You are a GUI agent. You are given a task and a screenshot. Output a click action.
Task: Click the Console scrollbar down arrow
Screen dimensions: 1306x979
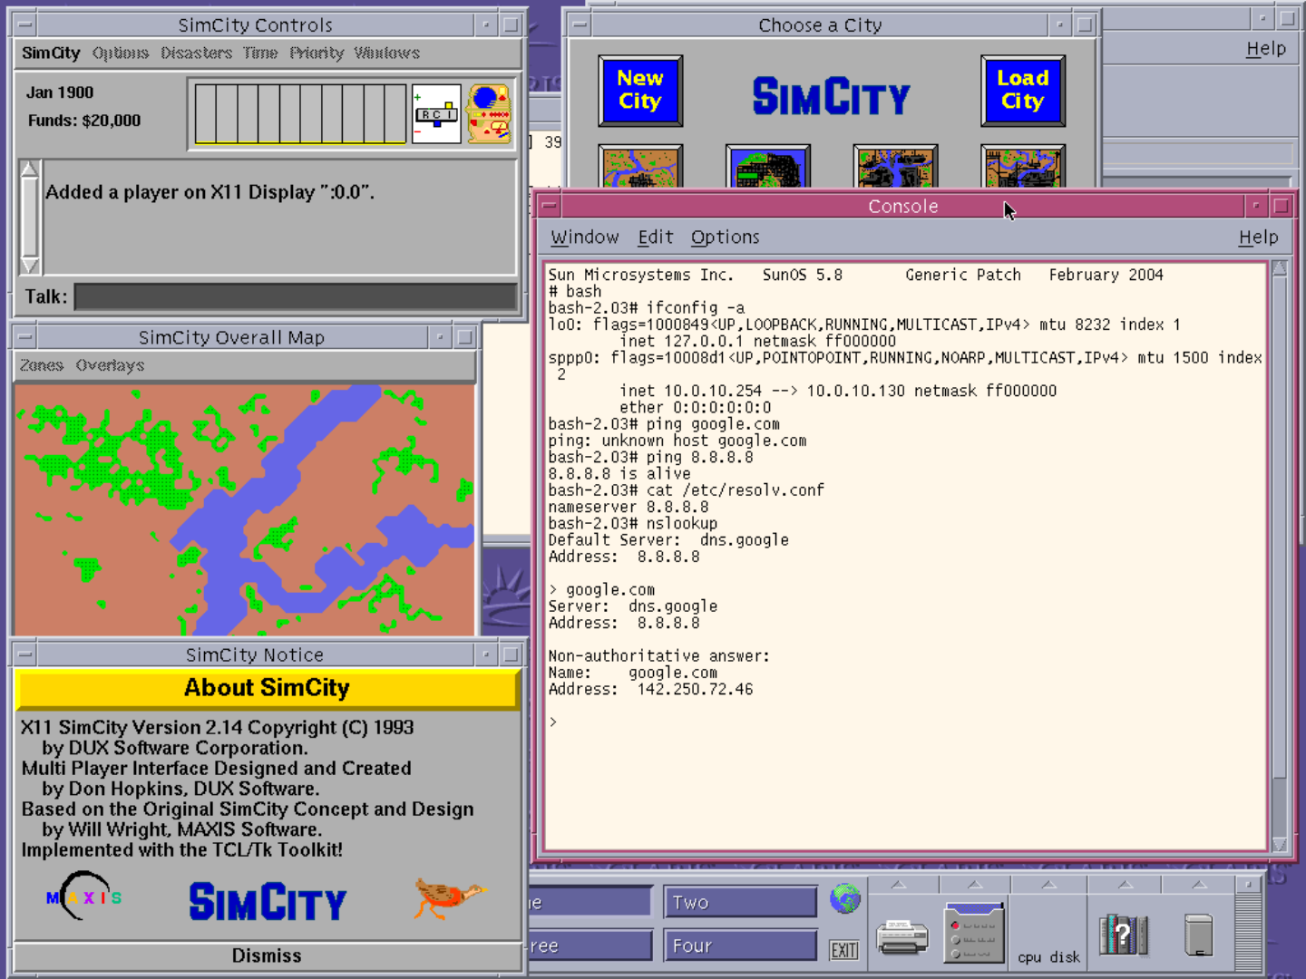1280,845
